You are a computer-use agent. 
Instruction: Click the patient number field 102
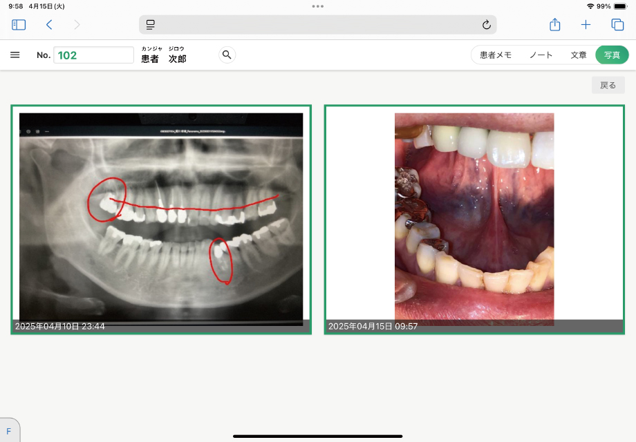point(93,55)
